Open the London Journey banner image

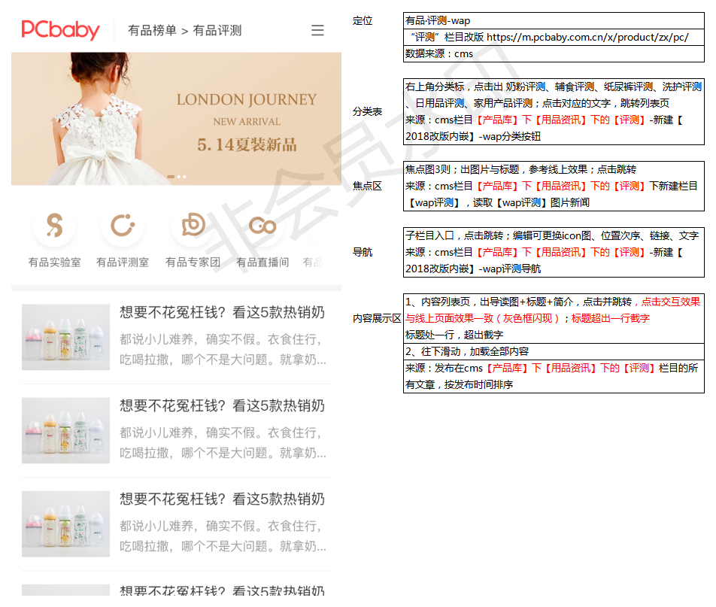(176, 118)
